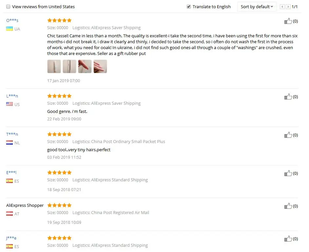
Task: Like the review by E***l
Action: coord(288,173)
